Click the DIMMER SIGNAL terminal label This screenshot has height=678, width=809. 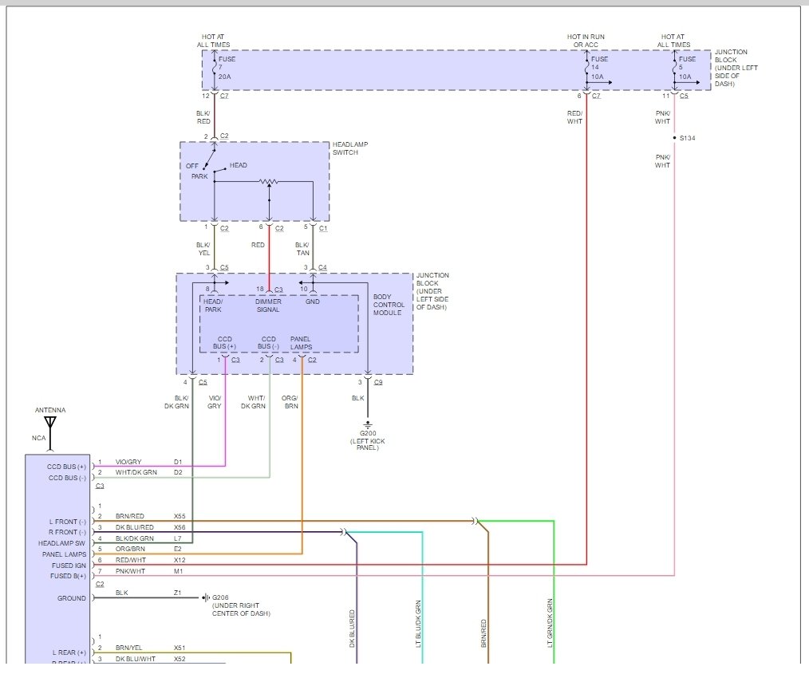click(x=268, y=305)
